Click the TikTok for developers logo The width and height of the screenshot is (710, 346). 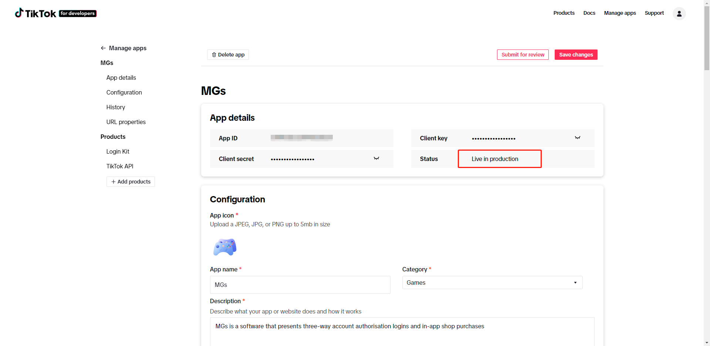[x=55, y=13]
